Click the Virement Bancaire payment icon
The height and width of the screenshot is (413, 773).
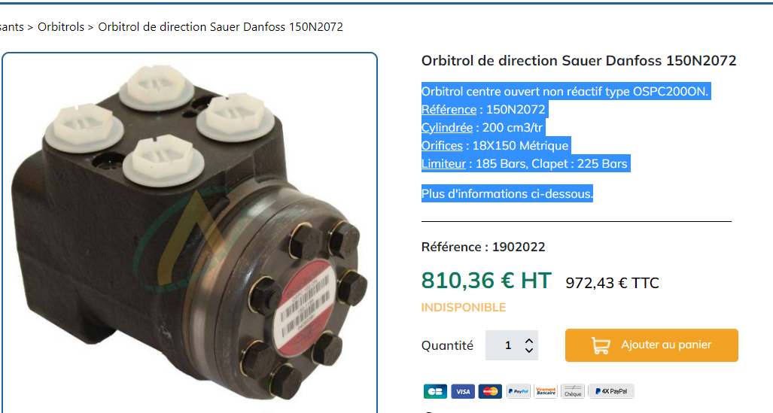(546, 391)
